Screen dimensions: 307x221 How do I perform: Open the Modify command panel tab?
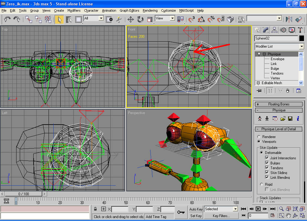pyautogui.click(x=266, y=30)
